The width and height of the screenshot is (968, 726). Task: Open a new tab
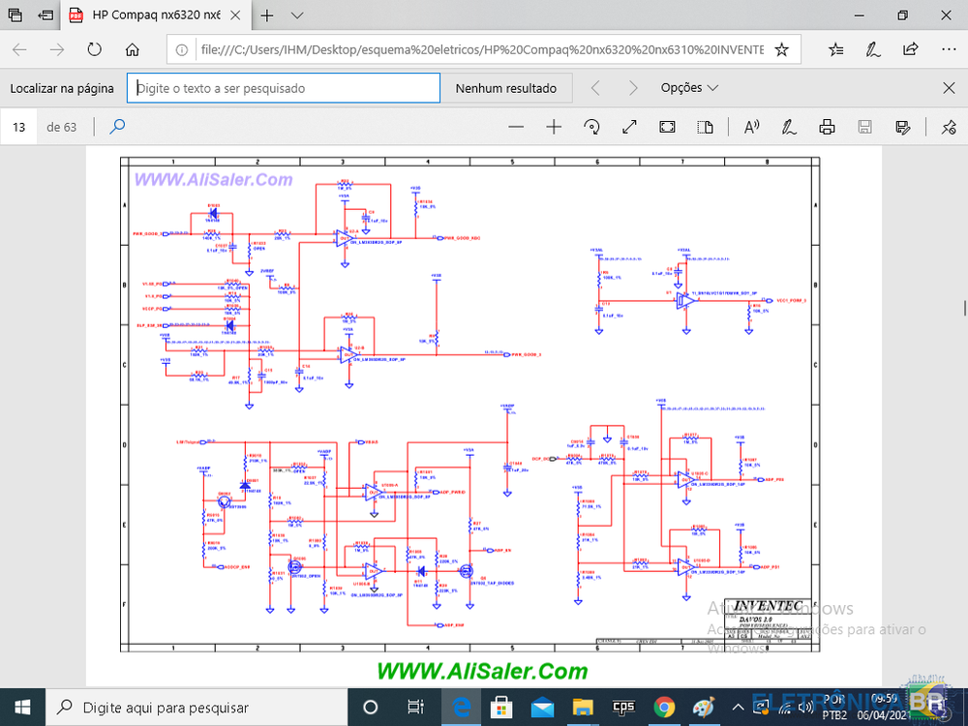(267, 15)
